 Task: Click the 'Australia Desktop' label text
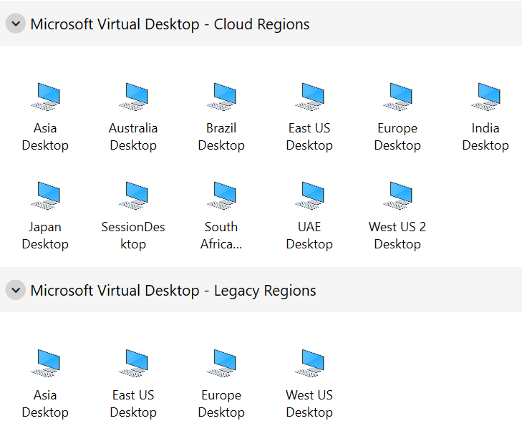tap(133, 137)
